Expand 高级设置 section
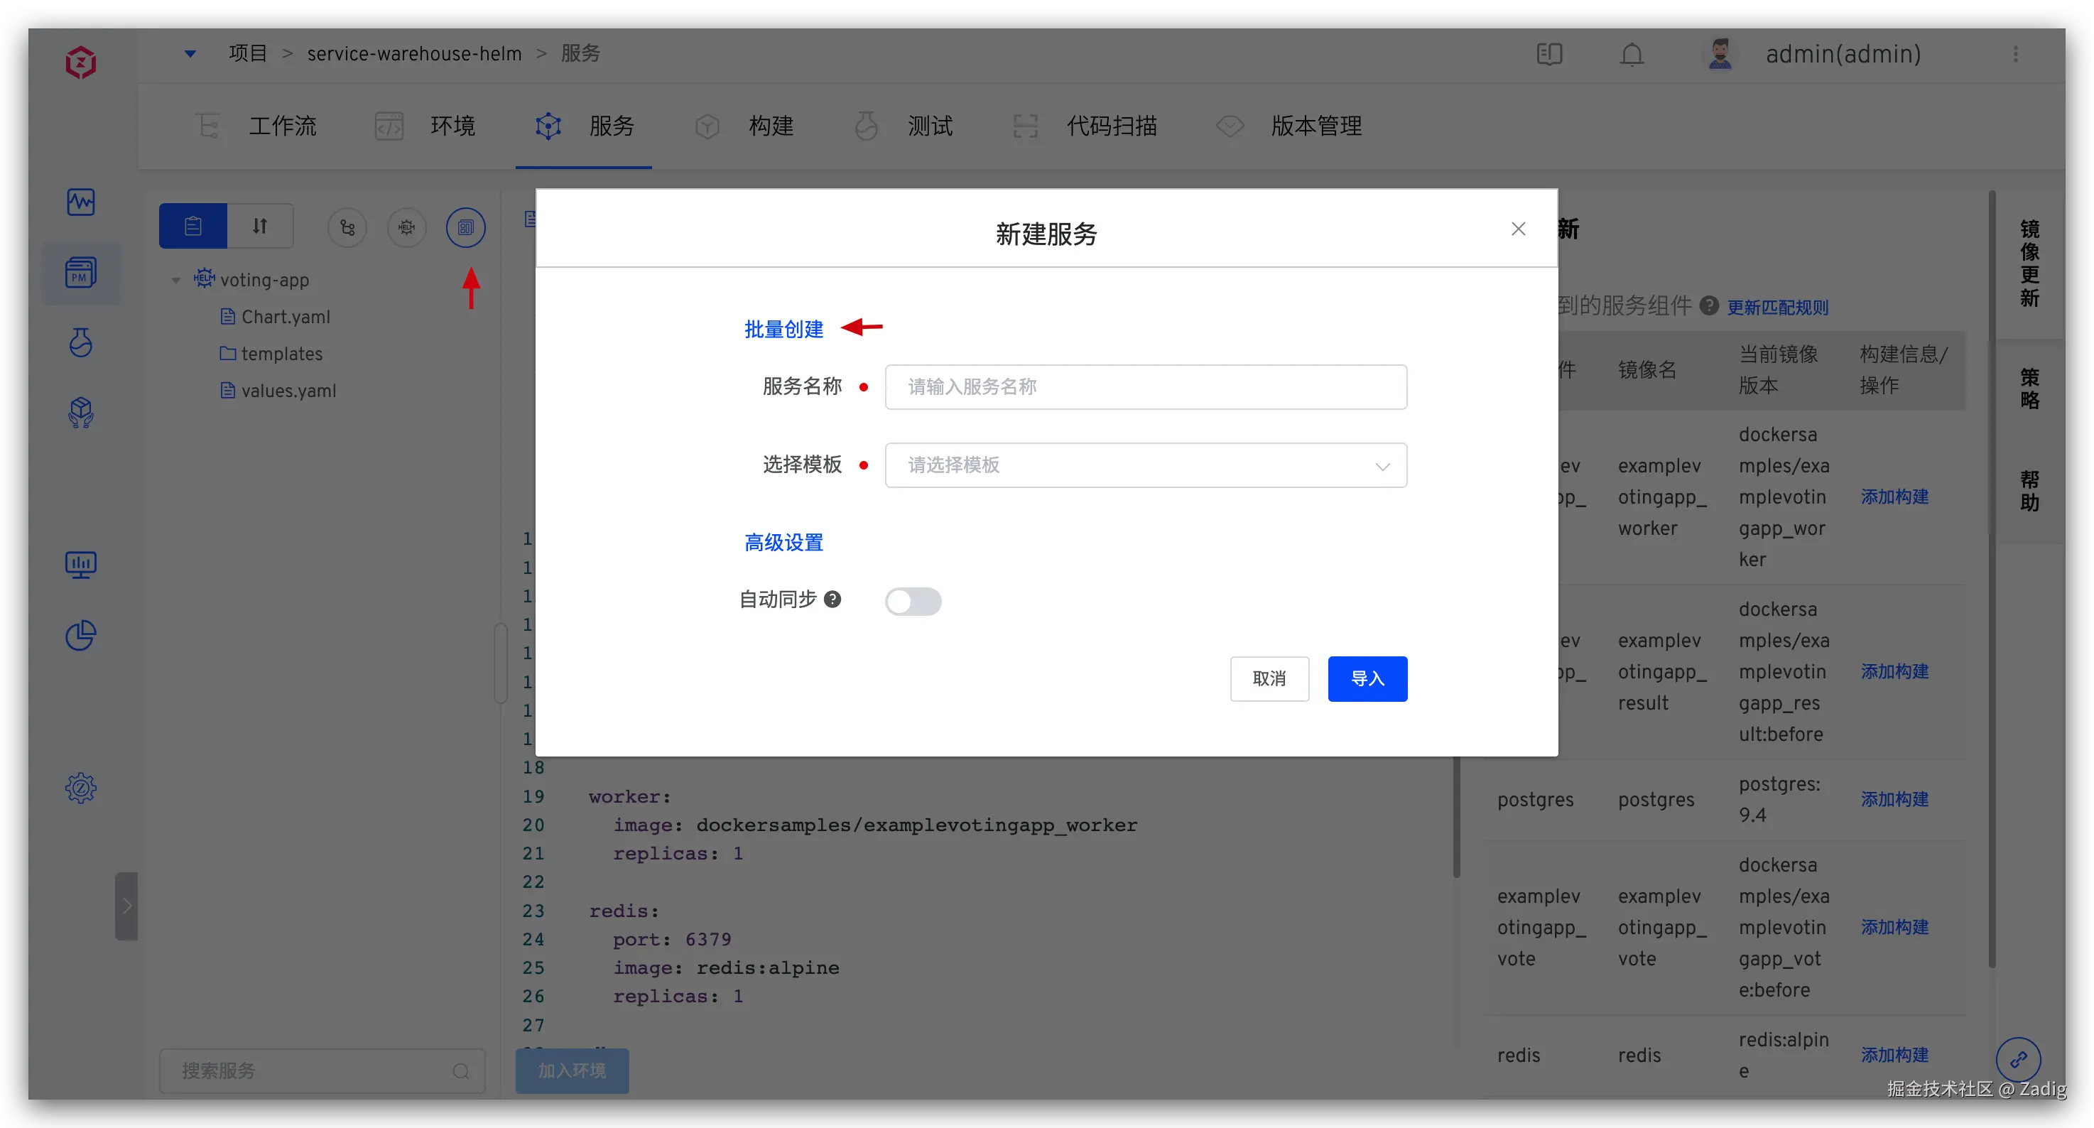This screenshot has height=1128, width=2094. click(783, 542)
